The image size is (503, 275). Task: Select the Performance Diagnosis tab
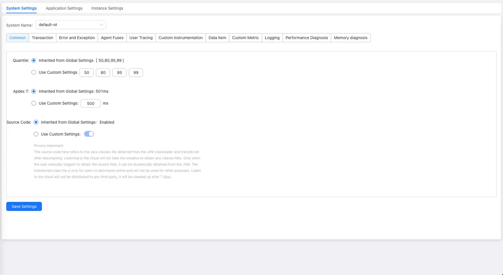(x=307, y=38)
